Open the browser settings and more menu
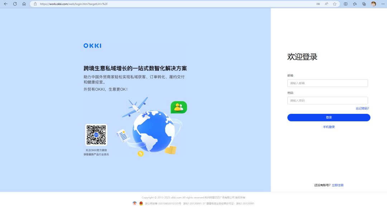 click(383, 4)
